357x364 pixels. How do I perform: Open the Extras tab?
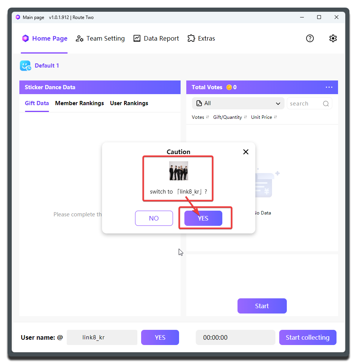[x=201, y=38]
